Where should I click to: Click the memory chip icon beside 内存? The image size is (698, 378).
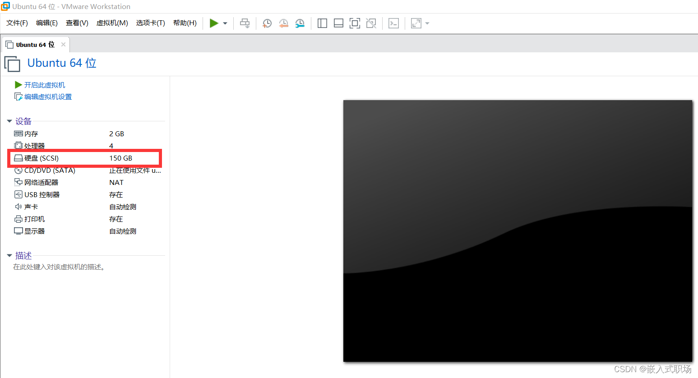click(18, 134)
